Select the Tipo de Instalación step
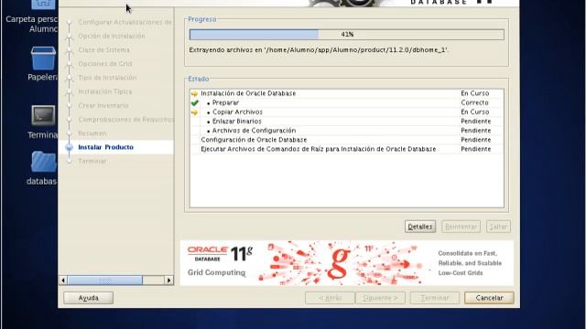The image size is (586, 329). click(107, 78)
